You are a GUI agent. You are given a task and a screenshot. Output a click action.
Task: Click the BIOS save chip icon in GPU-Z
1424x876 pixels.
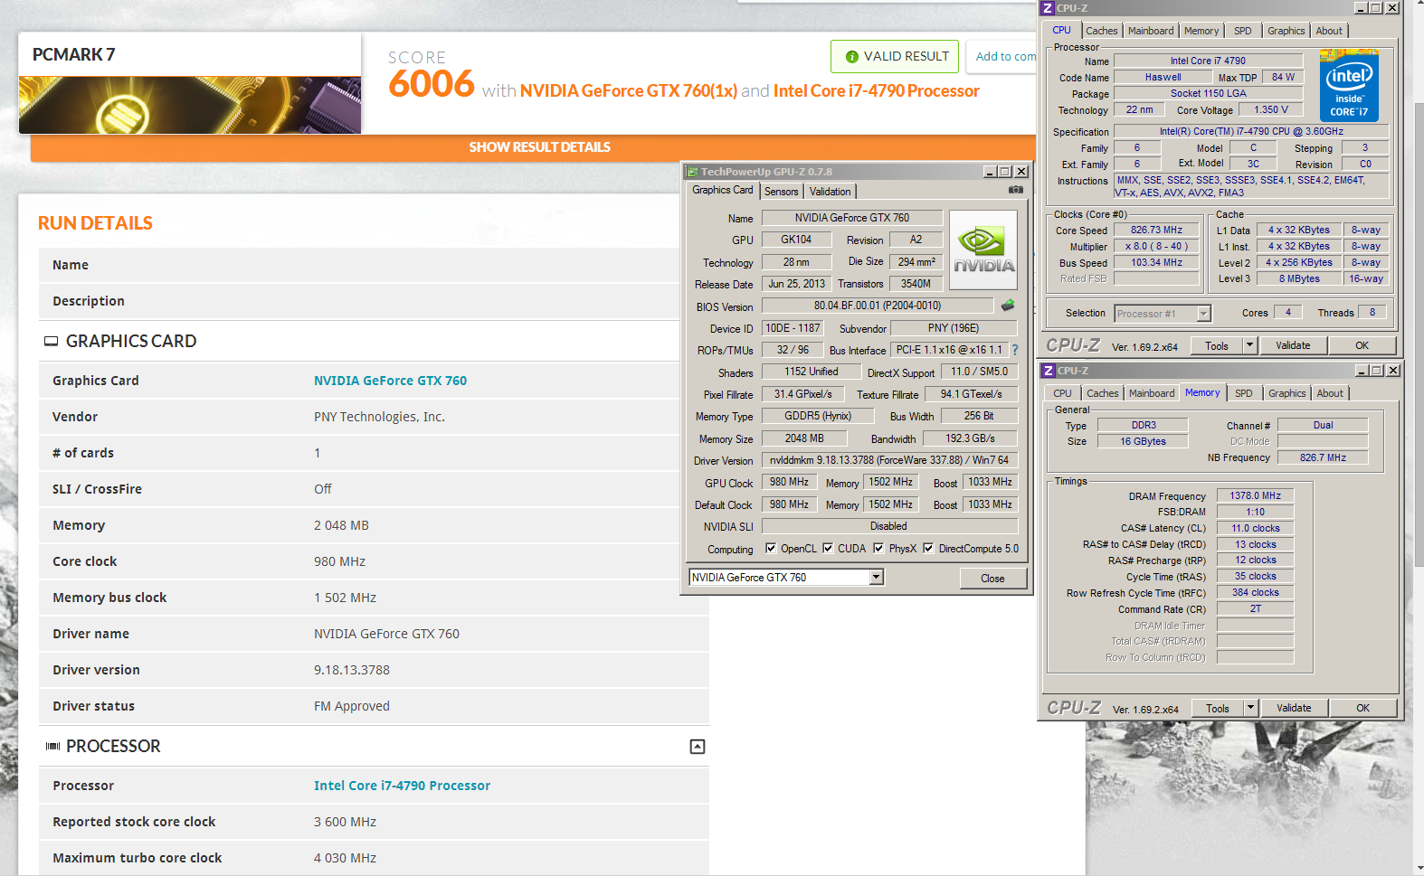click(1008, 306)
